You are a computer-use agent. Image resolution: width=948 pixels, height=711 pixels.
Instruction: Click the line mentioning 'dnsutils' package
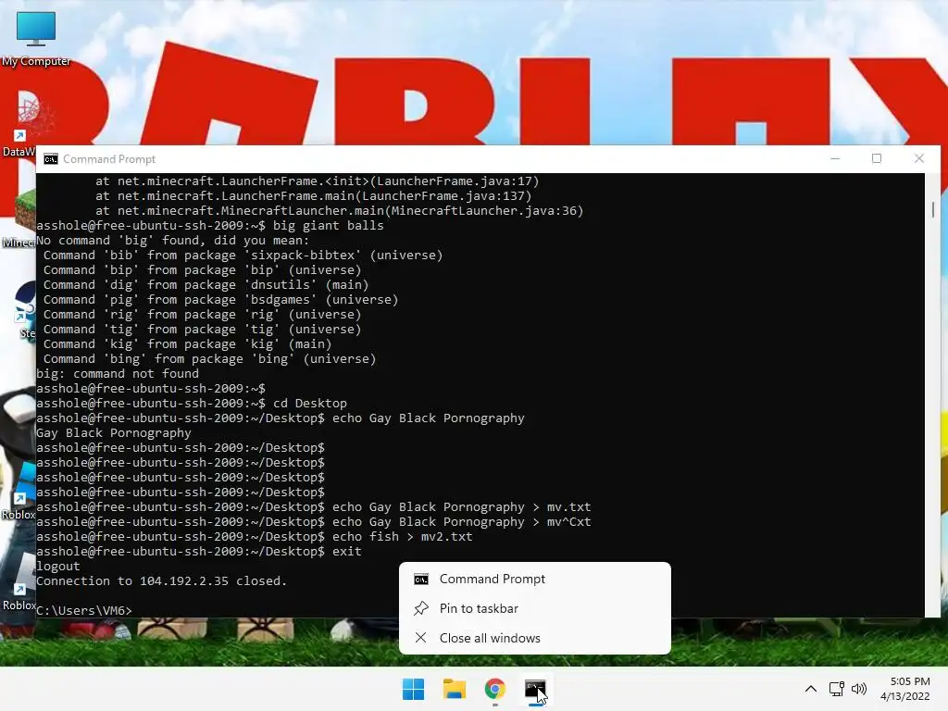(206, 285)
